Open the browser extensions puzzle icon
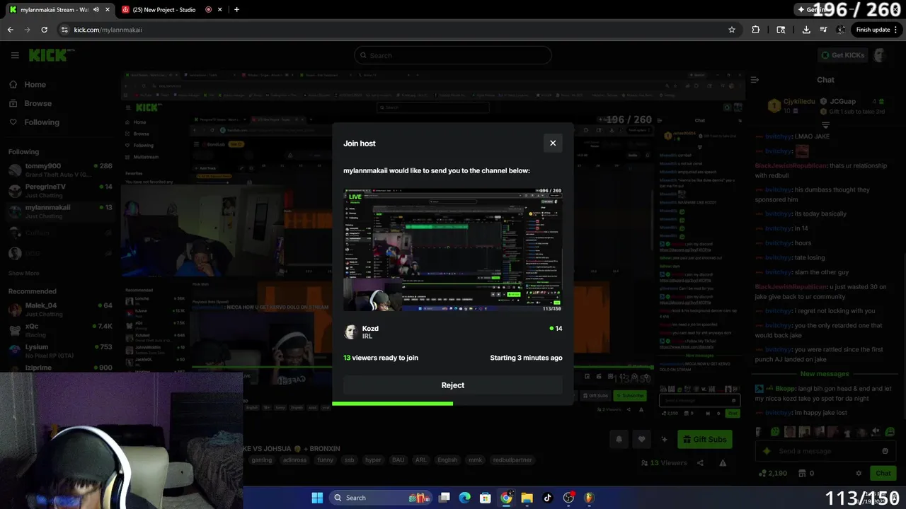Viewport: 906px width, 509px height. click(x=755, y=30)
